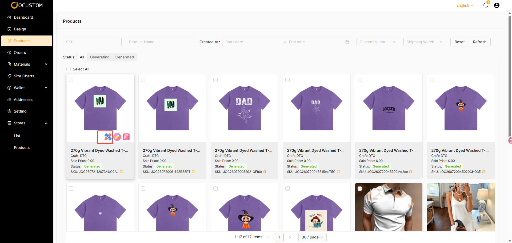The height and width of the screenshot is (243, 512).
Task: Open the Customization dropdown filter
Action: 378,42
